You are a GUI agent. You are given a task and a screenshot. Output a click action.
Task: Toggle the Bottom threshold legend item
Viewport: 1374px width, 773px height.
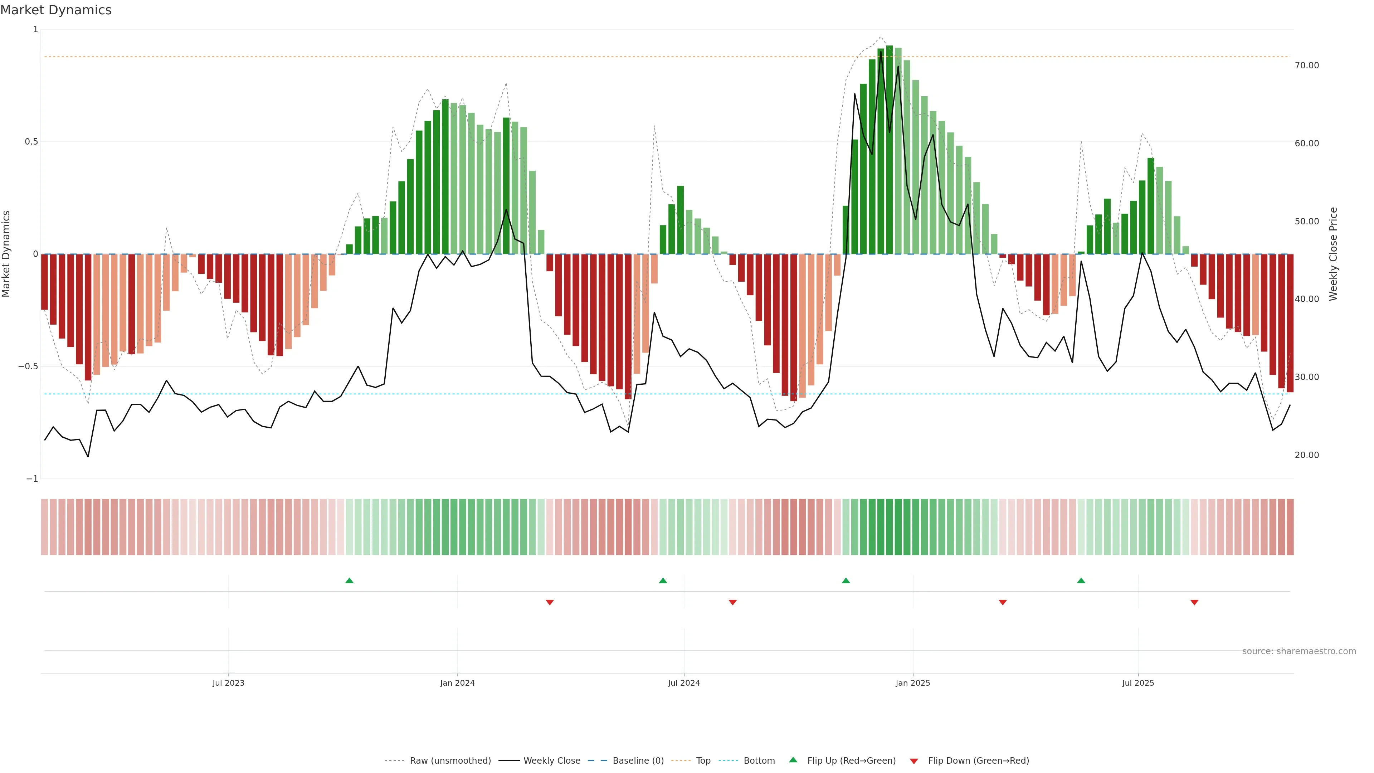pyautogui.click(x=759, y=761)
